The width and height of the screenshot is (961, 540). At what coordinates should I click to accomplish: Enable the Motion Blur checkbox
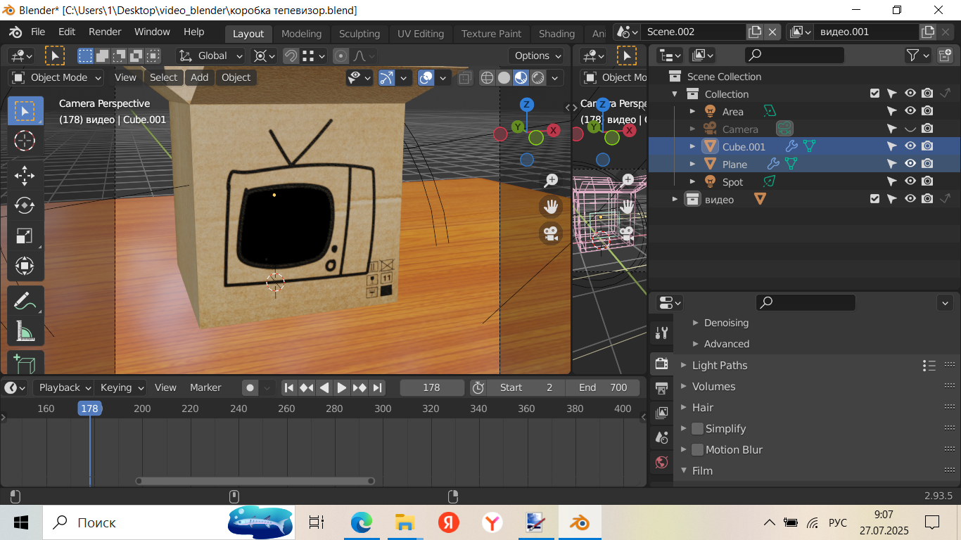click(x=697, y=449)
